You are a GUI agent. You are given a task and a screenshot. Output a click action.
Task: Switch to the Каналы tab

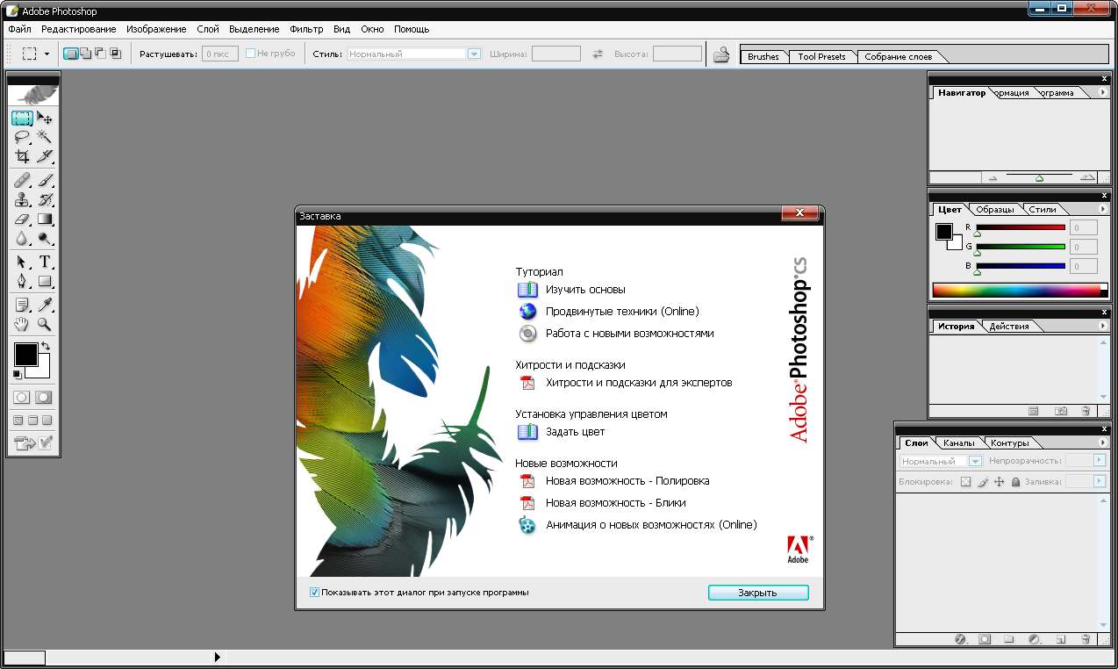point(958,442)
